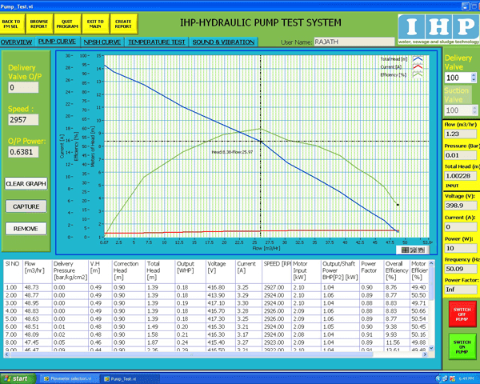
Task: Click the Remove button
Action: pos(26,228)
